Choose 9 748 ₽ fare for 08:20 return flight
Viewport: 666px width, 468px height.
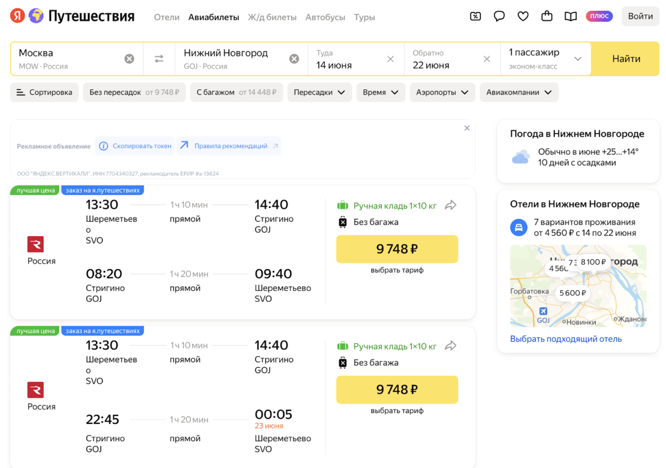397,249
